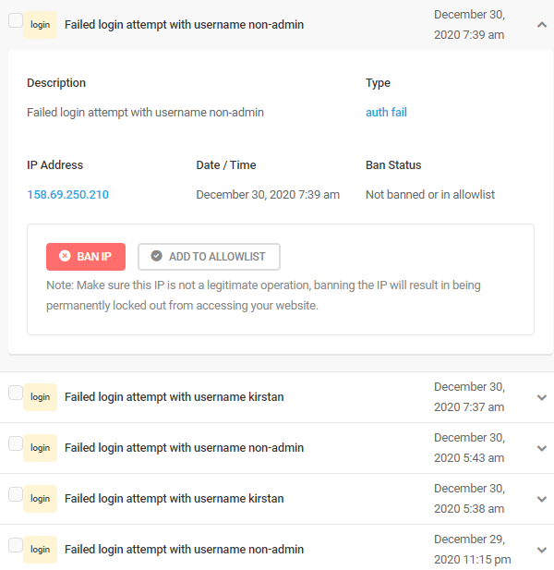
Task: Click the checkmark icon in the Add to Allowlist button
Action: pos(157,256)
